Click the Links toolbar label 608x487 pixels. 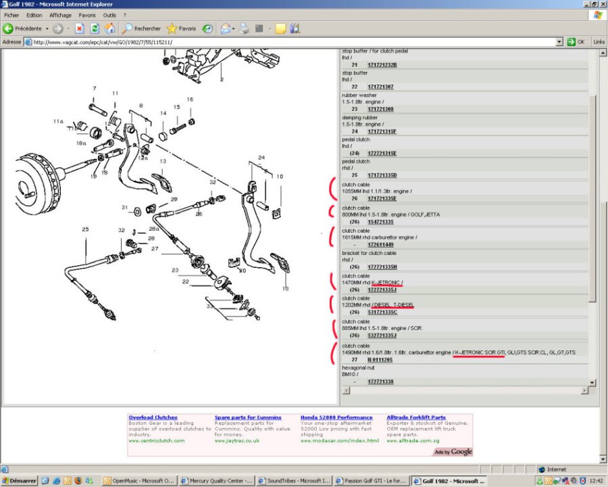coord(599,42)
